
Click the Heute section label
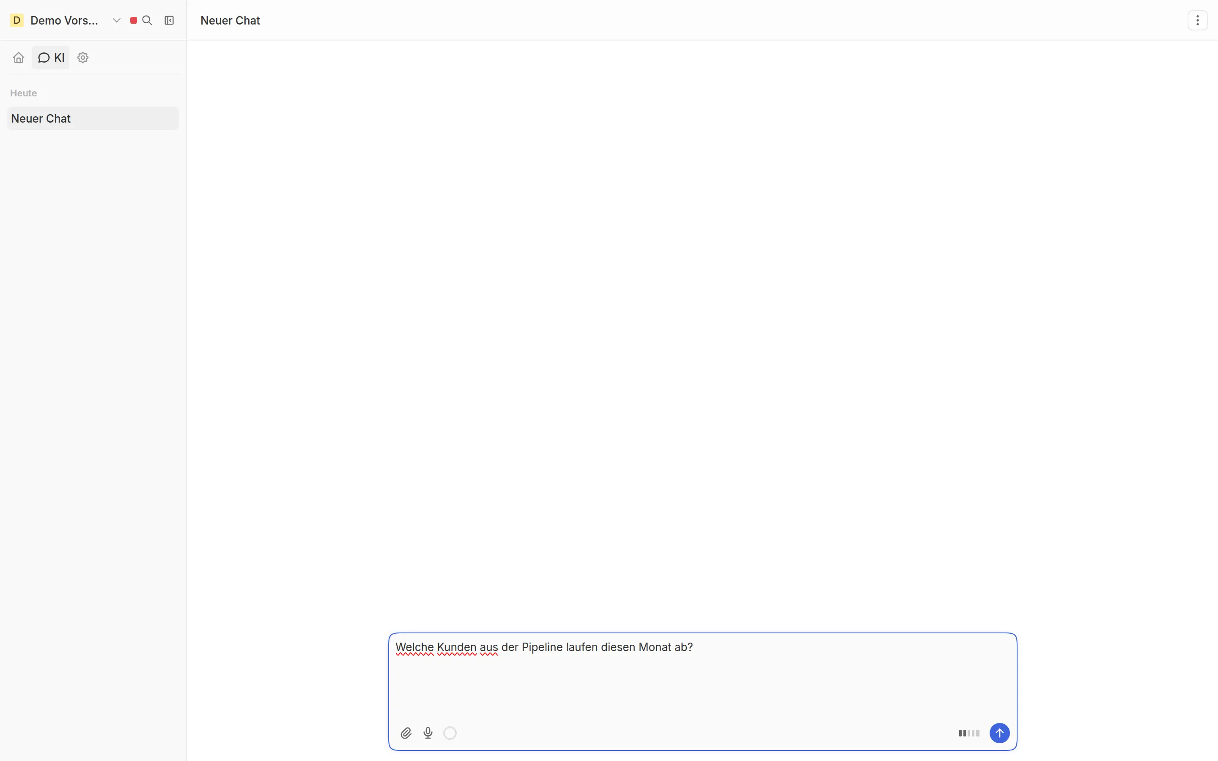(x=24, y=93)
